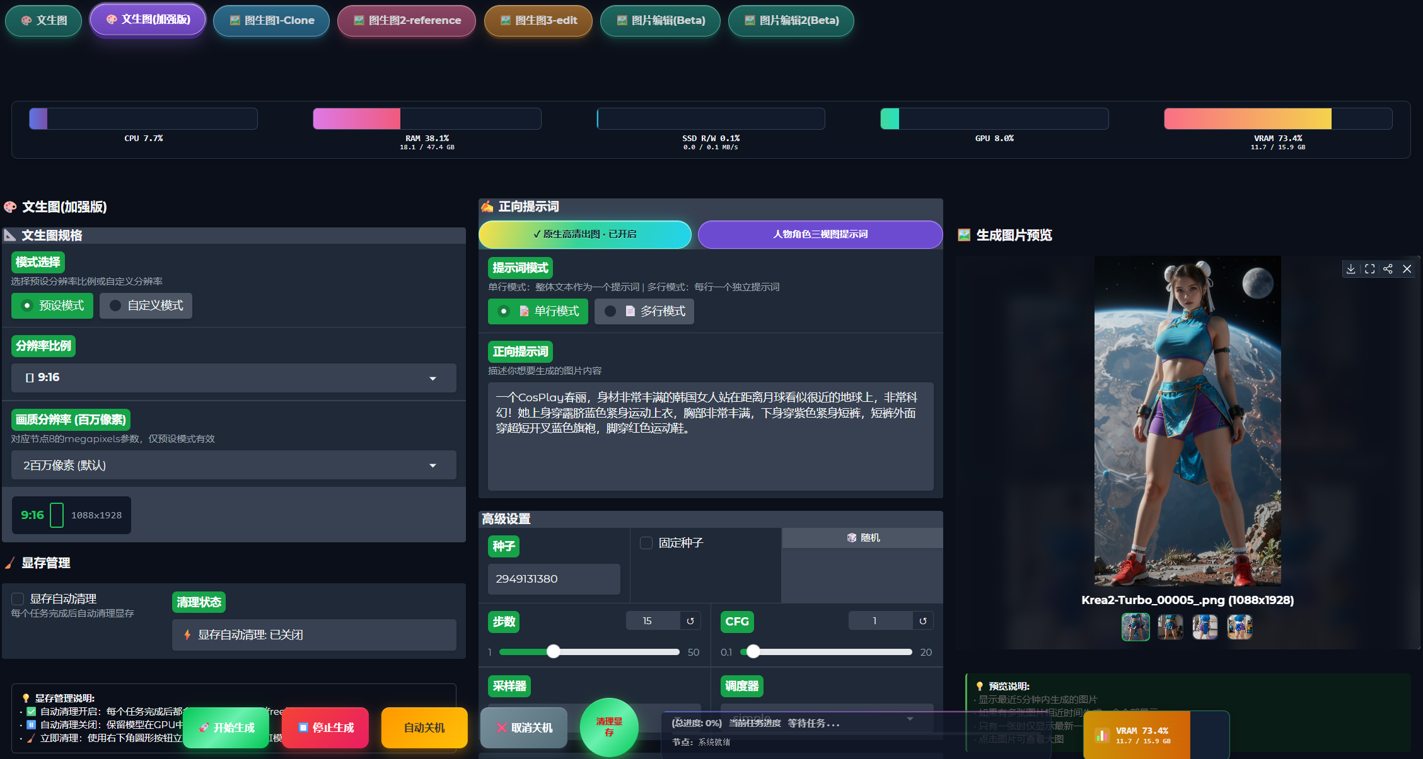The height and width of the screenshot is (759, 1423).
Task: Click the 显存自动清理: 已关闭 status field
Action: [314, 635]
